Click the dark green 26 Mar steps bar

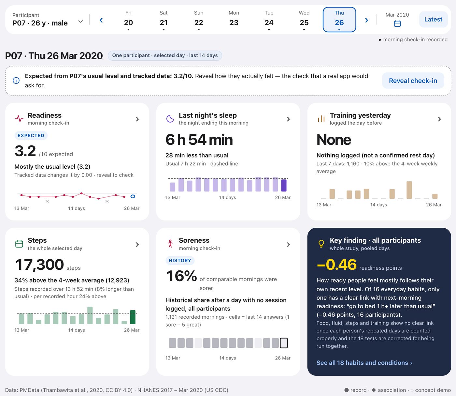[133, 317]
